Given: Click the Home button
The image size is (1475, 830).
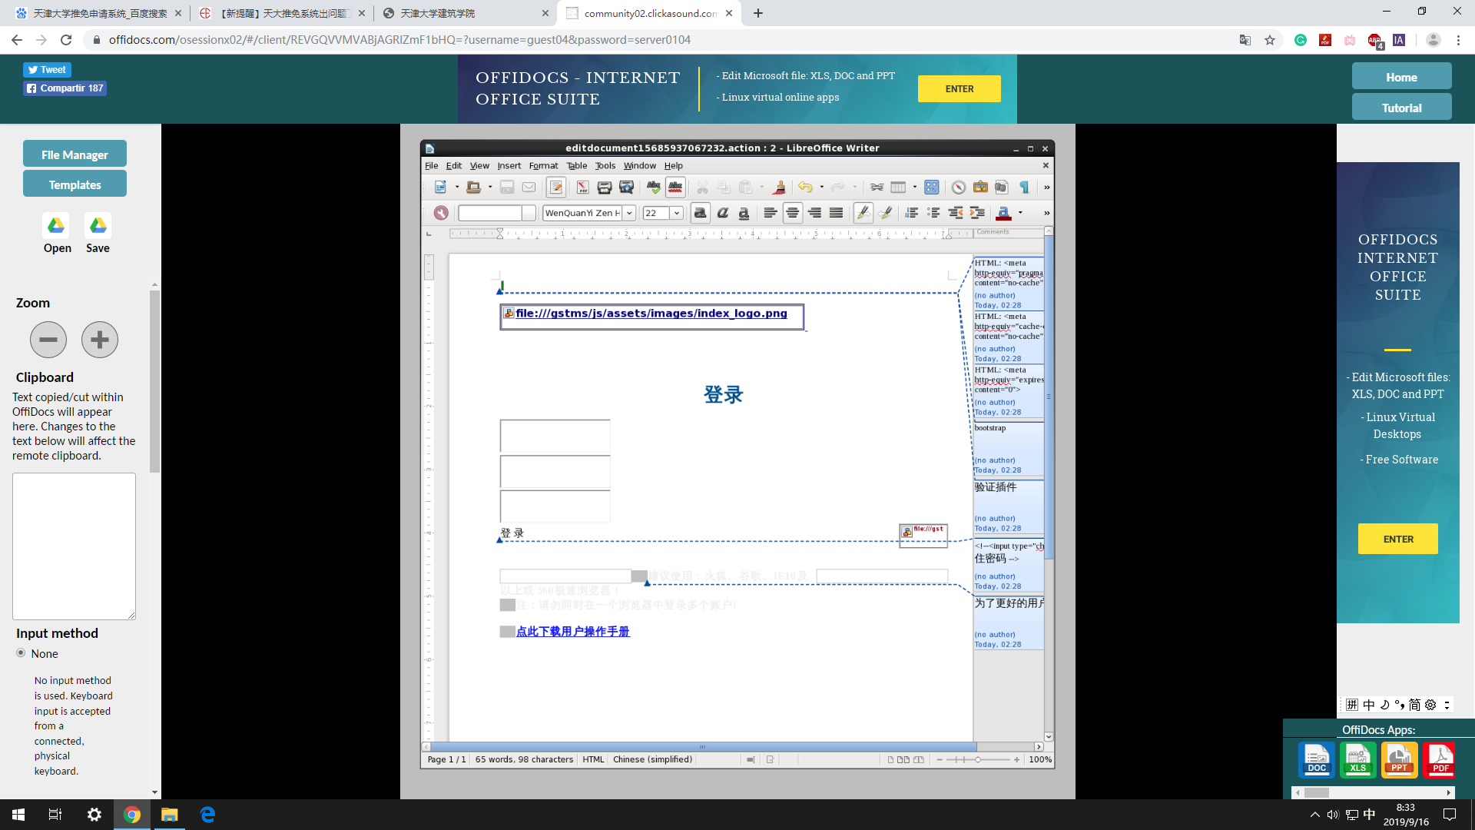Looking at the screenshot, I should click(x=1401, y=77).
